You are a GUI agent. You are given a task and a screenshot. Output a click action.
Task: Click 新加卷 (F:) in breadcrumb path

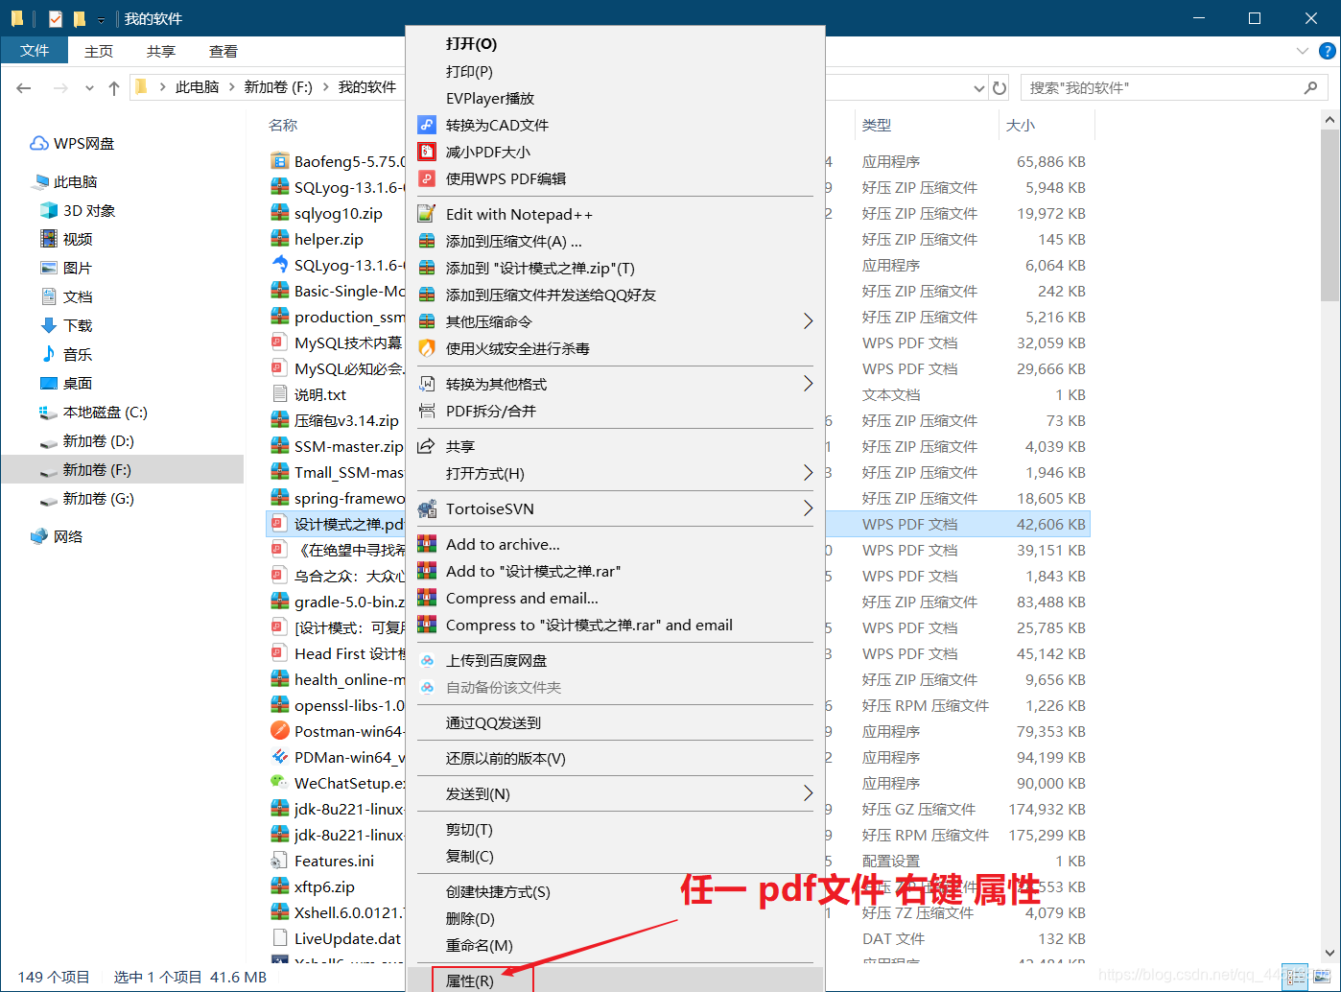coord(278,87)
